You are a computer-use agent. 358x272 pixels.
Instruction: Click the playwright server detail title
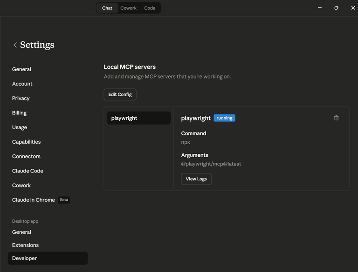point(196,118)
